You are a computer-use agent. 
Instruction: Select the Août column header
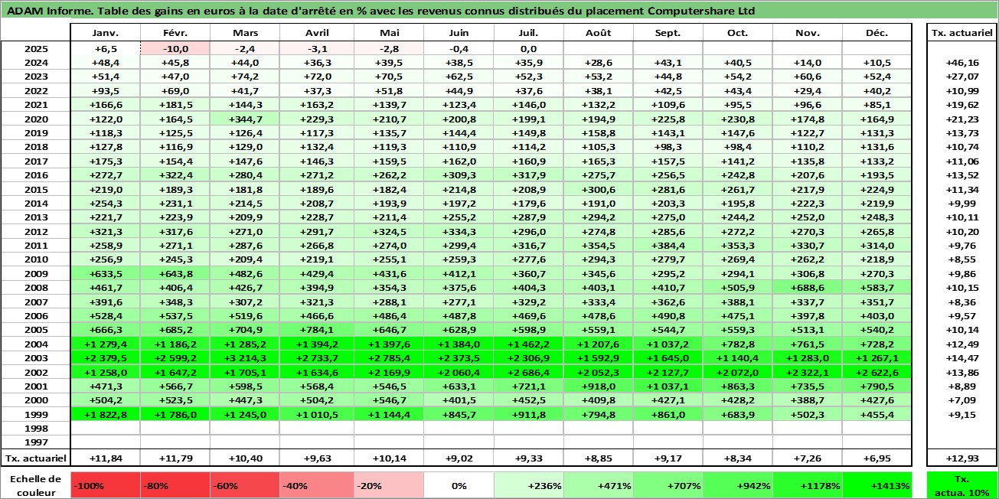599,33
